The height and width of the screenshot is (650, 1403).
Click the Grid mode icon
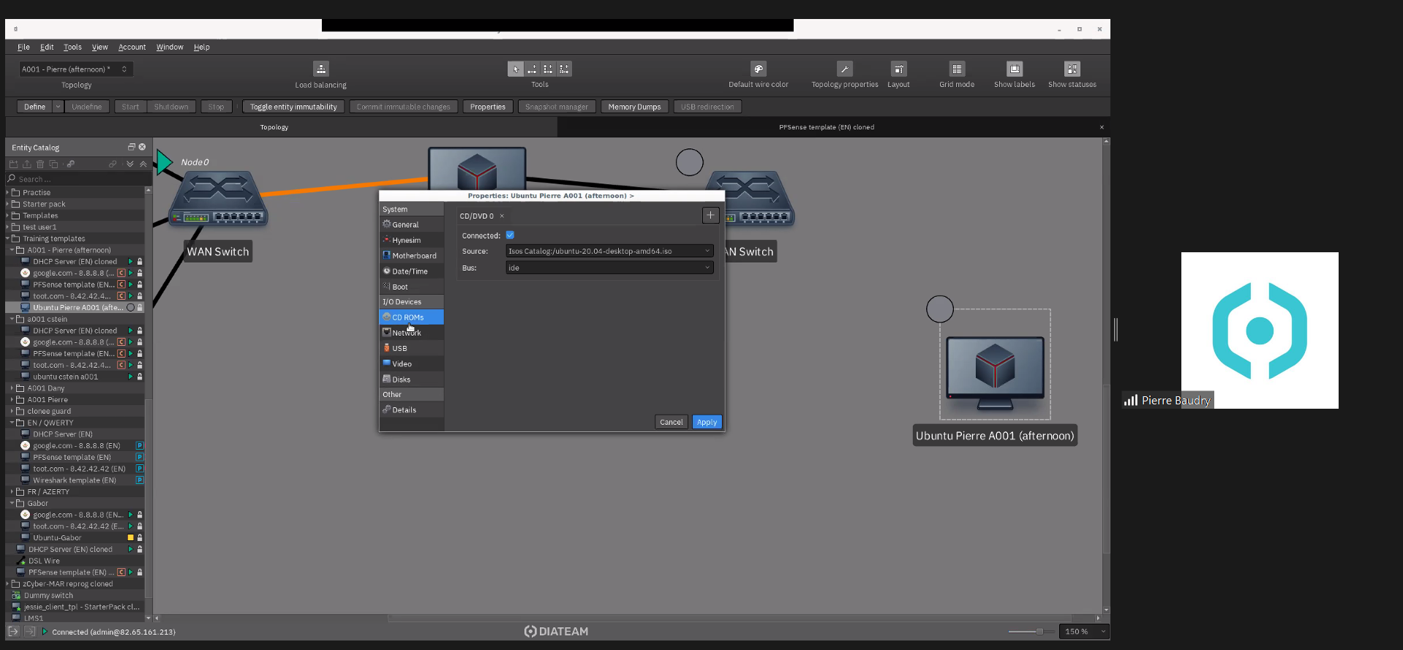point(956,69)
